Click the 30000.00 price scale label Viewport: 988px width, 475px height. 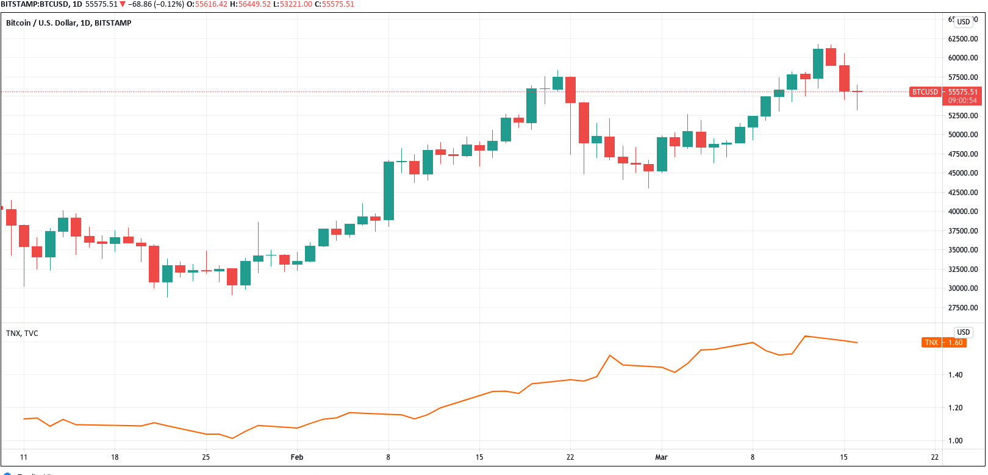[963, 288]
